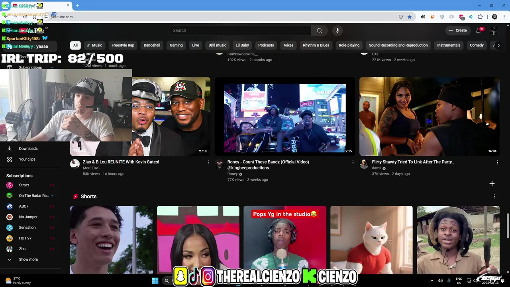Screen dimensions: 510x287
Task: Select the Drill music filter chip
Action: (x=217, y=45)
